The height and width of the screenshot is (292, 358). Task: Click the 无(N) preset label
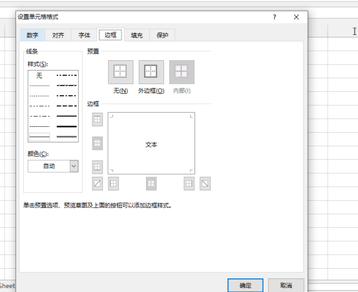(121, 91)
